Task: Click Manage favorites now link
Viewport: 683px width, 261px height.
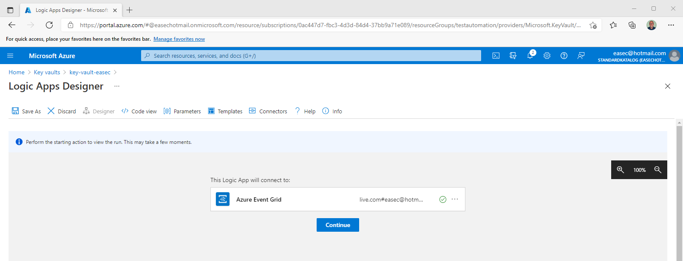Action: [x=179, y=39]
